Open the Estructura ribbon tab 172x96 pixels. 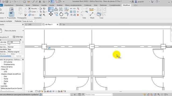click(x=20, y=5)
